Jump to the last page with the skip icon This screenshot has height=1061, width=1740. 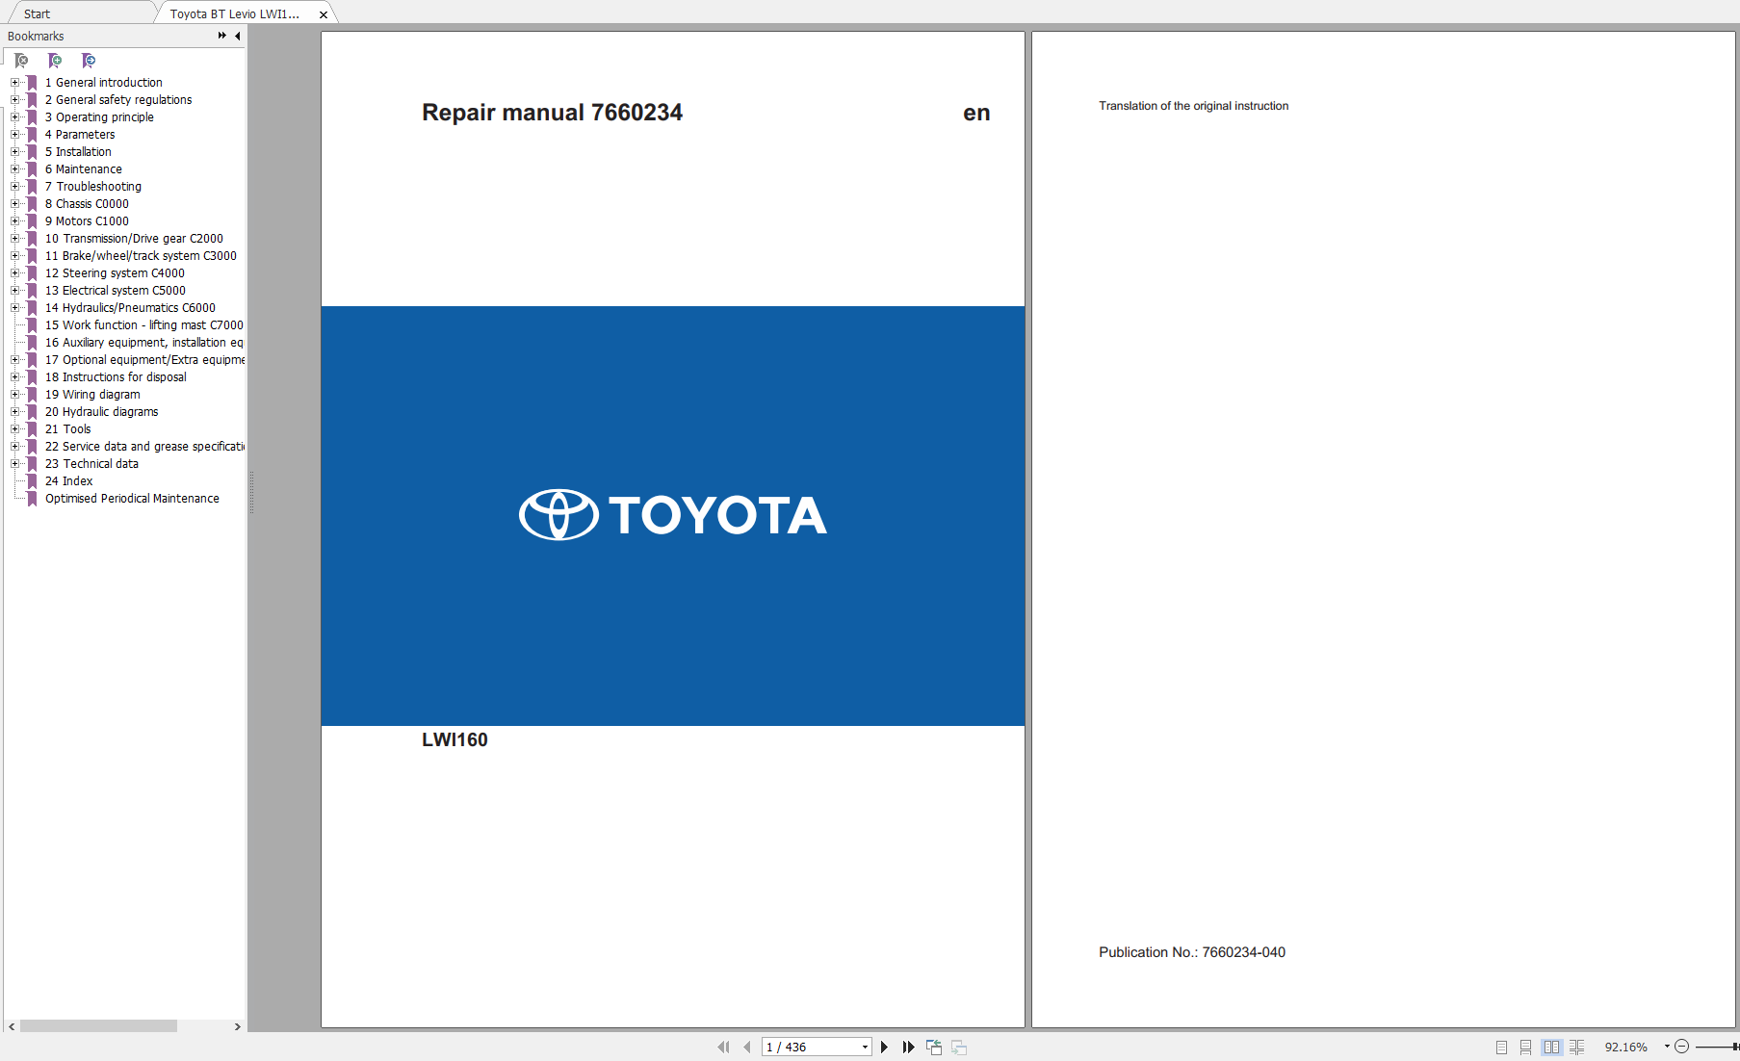pyautogui.click(x=909, y=1047)
